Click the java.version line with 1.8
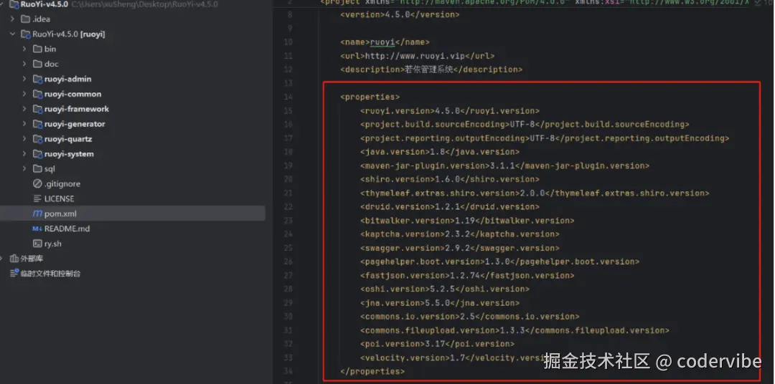The width and height of the screenshot is (775, 384). click(440, 152)
